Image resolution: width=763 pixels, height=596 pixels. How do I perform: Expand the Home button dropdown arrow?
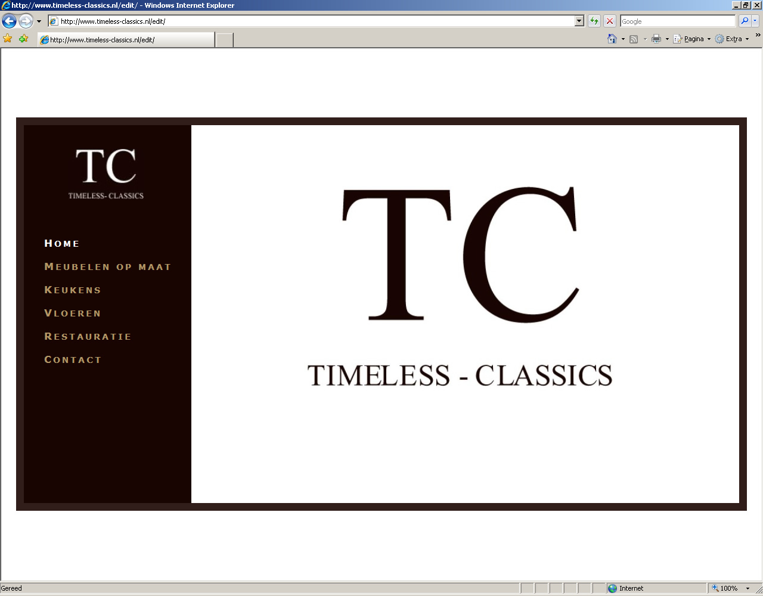point(623,39)
